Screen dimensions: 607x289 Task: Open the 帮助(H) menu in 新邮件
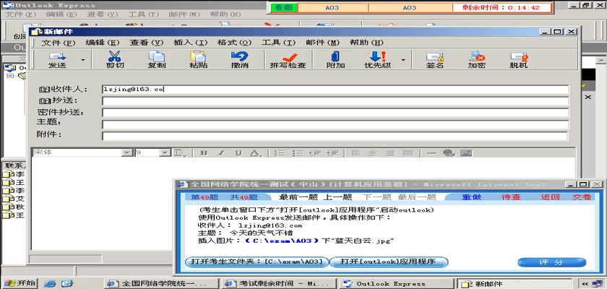pos(366,43)
